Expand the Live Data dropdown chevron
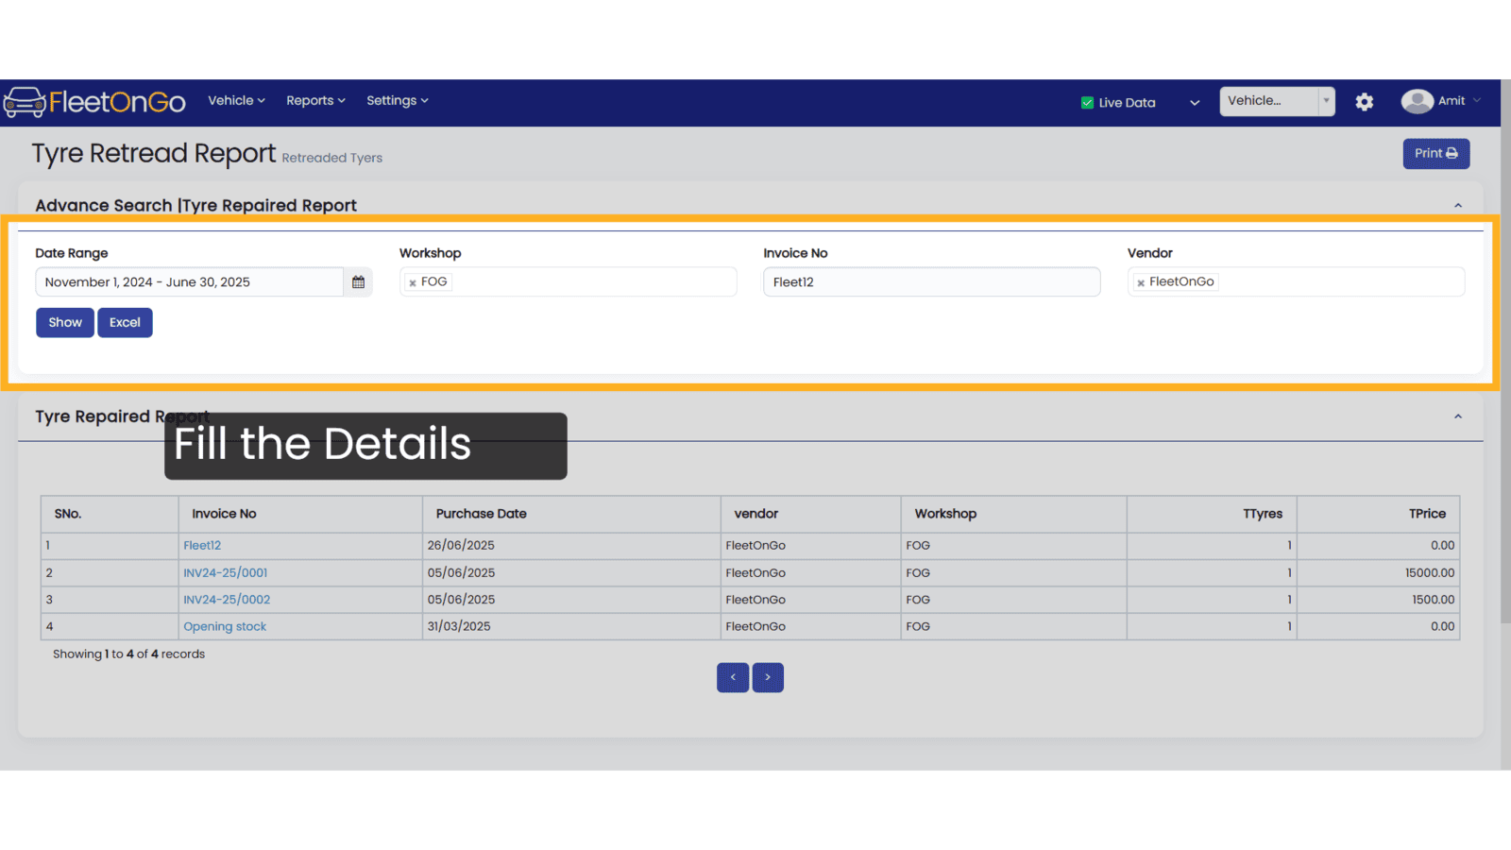Image resolution: width=1511 pixels, height=850 pixels. [x=1195, y=103]
